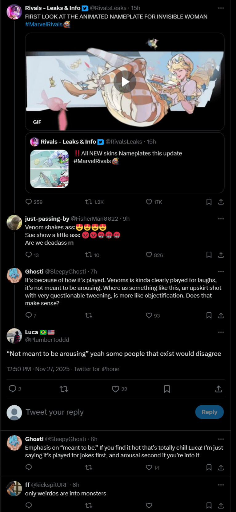236x512 pixels.
Task: Retweet the RivalsLeaks nameplate tweet
Action: pyautogui.click(x=89, y=202)
